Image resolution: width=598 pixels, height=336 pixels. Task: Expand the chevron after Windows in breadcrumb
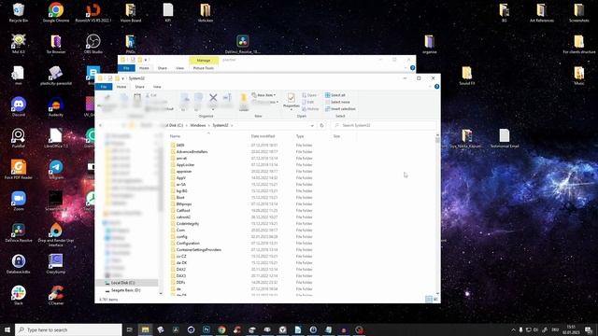tap(208, 125)
